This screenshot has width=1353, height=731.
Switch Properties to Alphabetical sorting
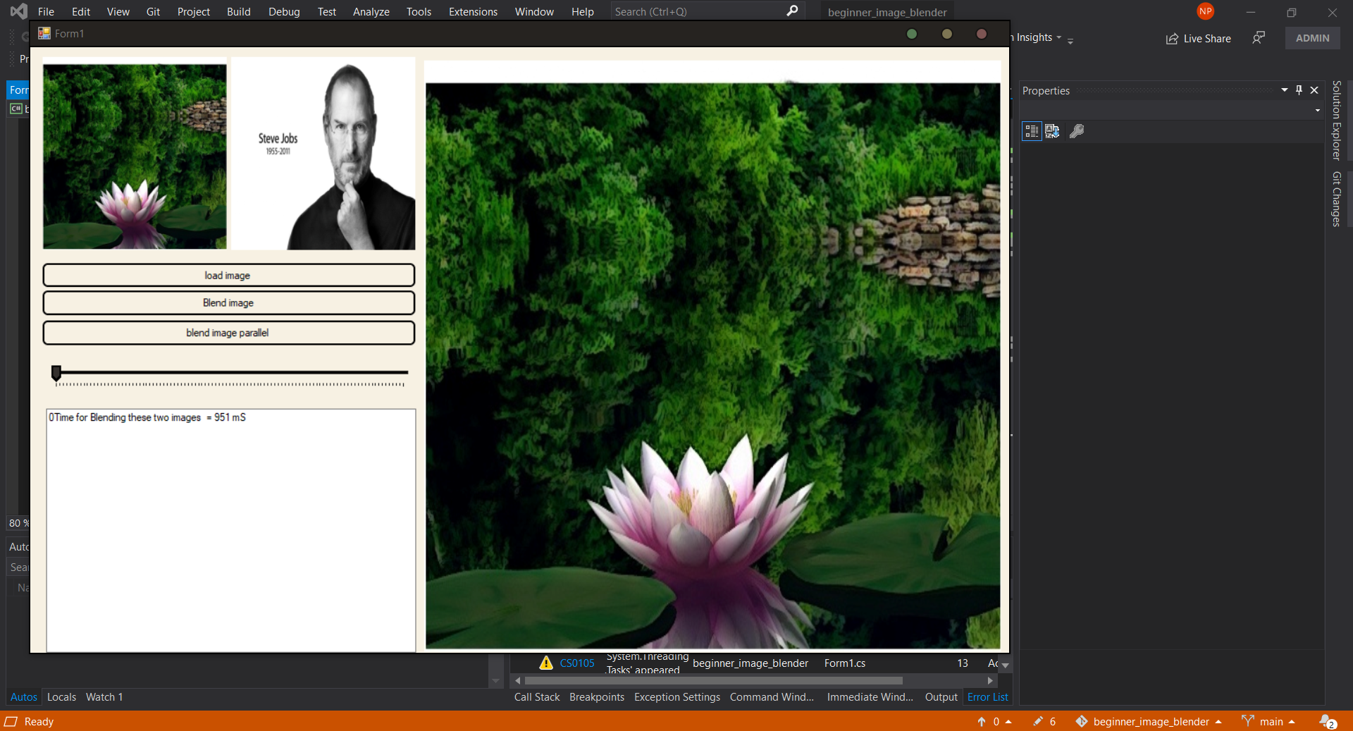pyautogui.click(x=1052, y=131)
